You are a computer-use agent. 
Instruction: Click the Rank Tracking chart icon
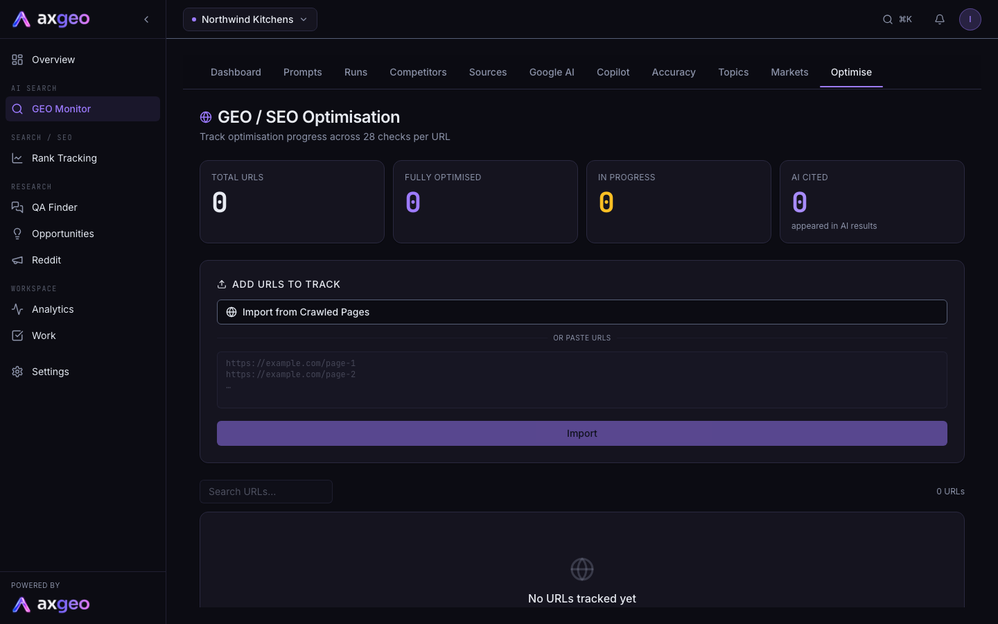(17, 158)
